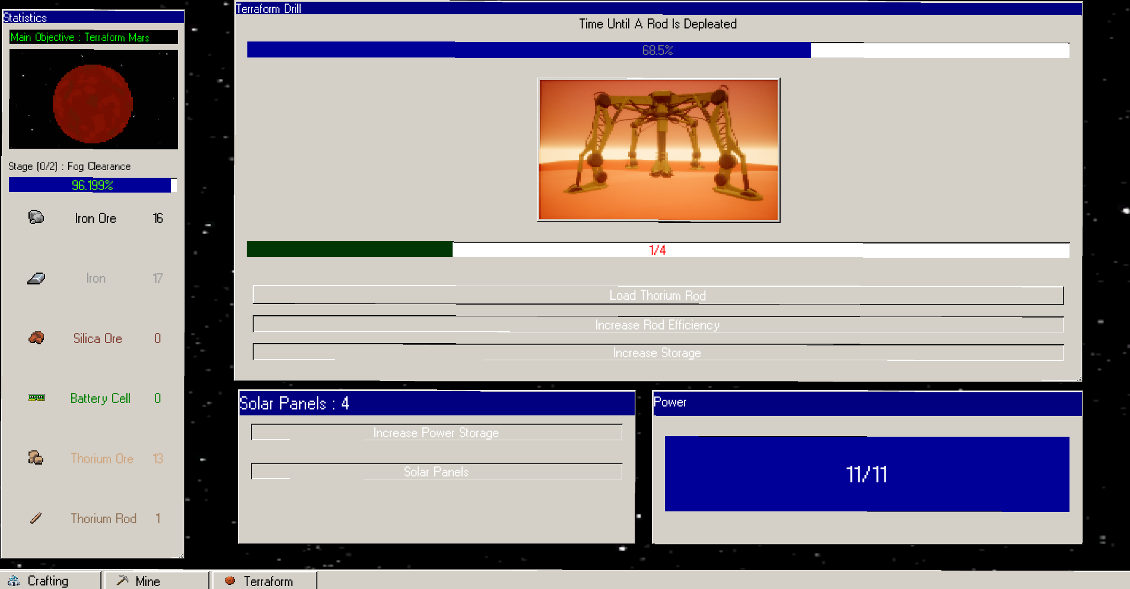
Task: Click the Mars planet image
Action: (x=93, y=99)
